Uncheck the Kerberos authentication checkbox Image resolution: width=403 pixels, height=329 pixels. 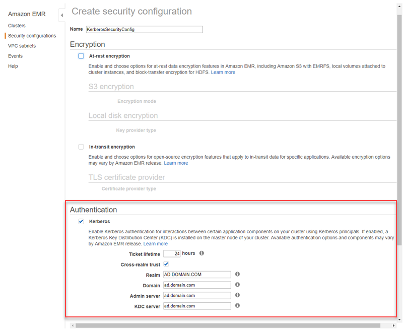(81, 221)
